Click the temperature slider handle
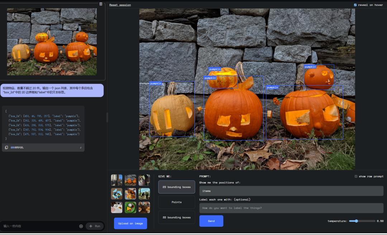This screenshot has height=235, width=387. [x=356, y=221]
